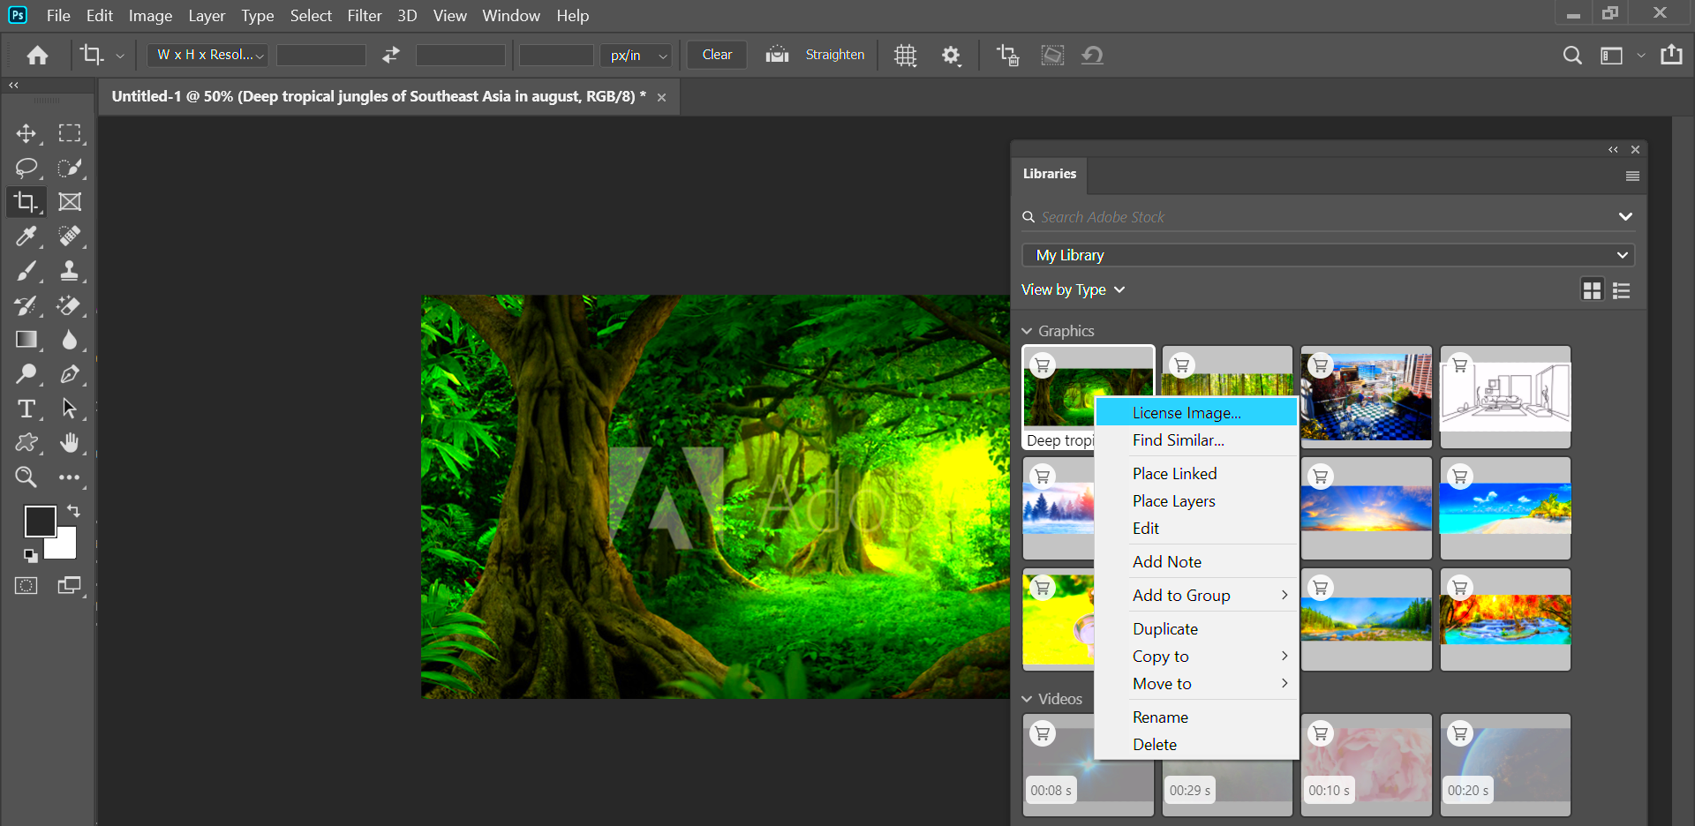Screen dimensions: 1695x826
Task: Open the Filter menu
Action: (x=364, y=15)
